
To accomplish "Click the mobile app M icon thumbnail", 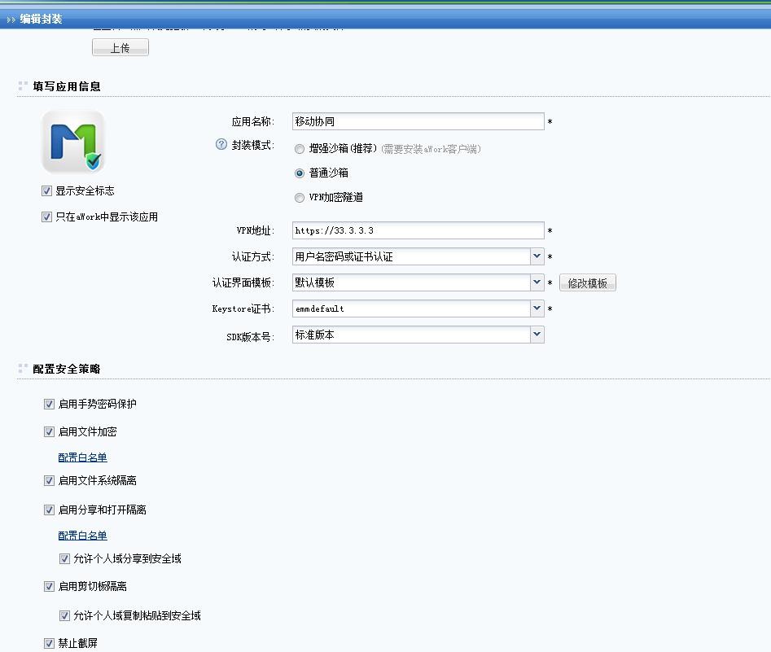I will pos(73,142).
